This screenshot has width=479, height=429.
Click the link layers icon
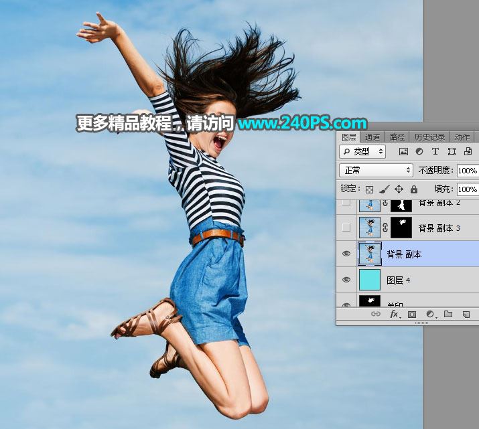tap(375, 314)
